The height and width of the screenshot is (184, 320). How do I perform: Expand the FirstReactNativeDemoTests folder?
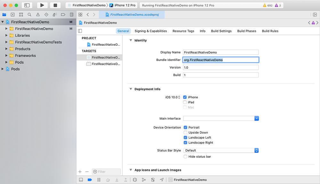(6, 42)
